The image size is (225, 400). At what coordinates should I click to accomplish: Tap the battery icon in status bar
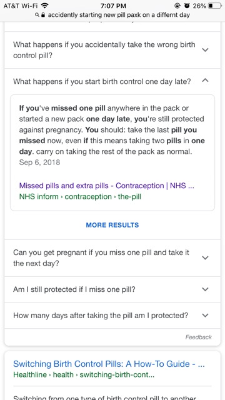[x=214, y=6]
